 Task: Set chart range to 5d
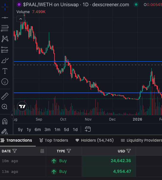pos(66,130)
